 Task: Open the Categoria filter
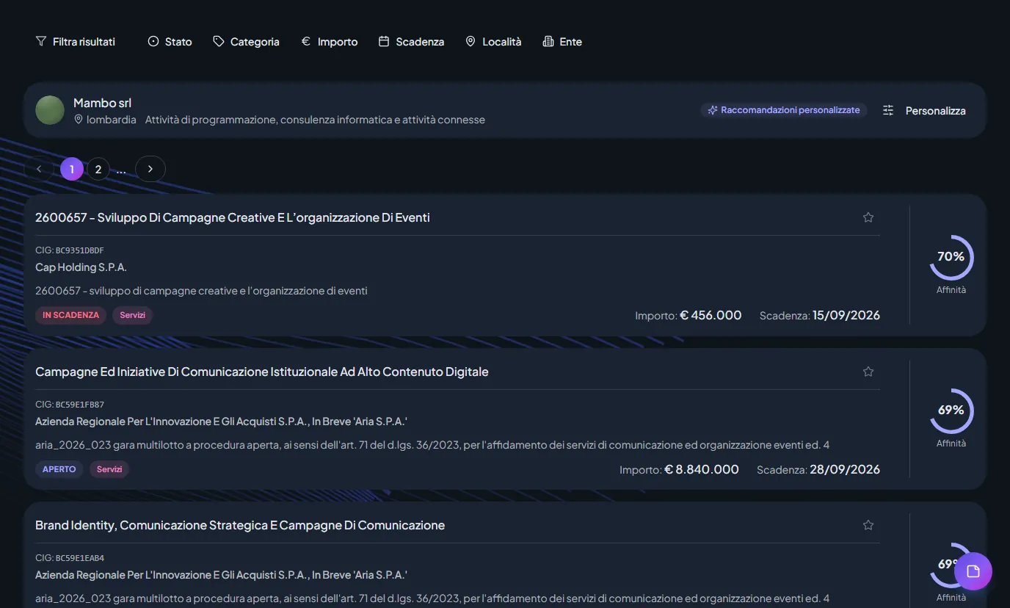246,42
